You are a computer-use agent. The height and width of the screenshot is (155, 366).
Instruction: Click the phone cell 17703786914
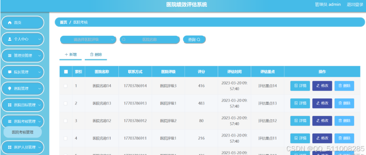coord(135,86)
